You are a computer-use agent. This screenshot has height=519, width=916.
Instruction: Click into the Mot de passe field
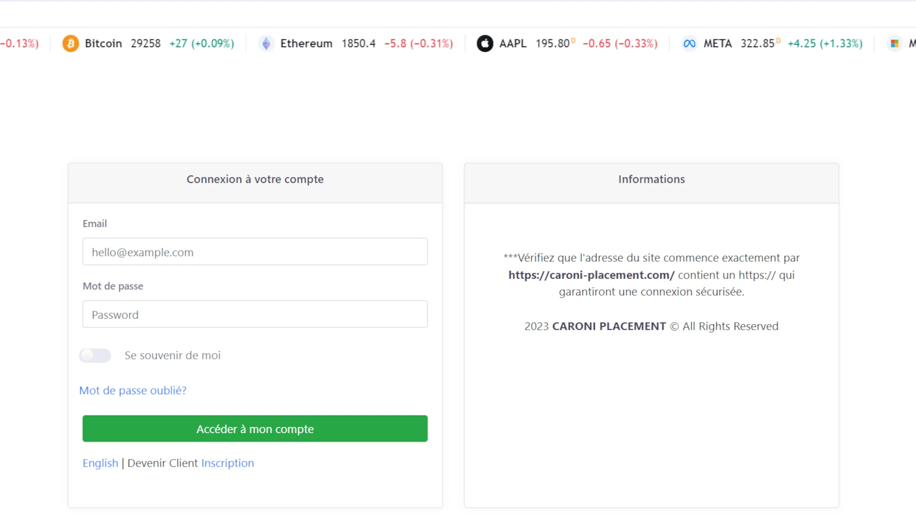[255, 314]
